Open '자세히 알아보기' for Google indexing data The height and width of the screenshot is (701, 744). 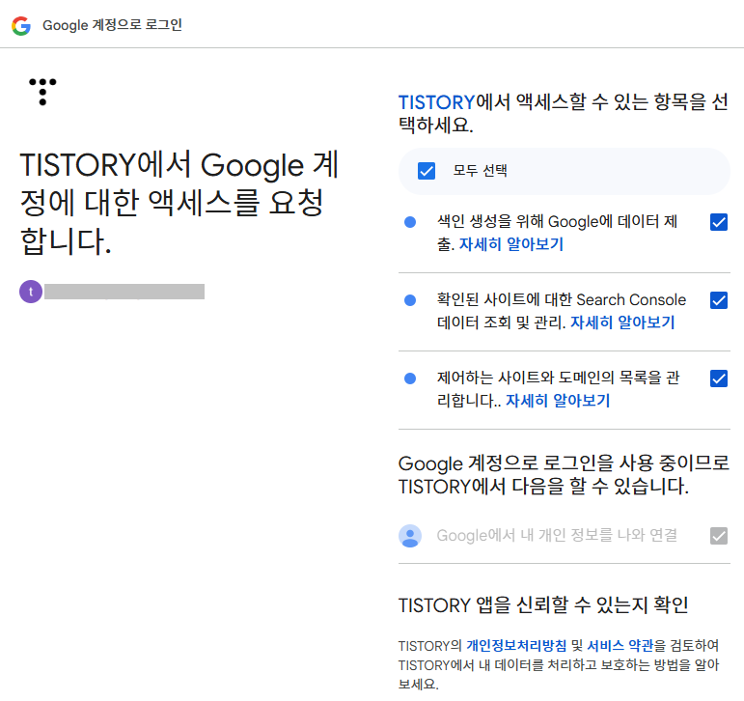pos(511,244)
